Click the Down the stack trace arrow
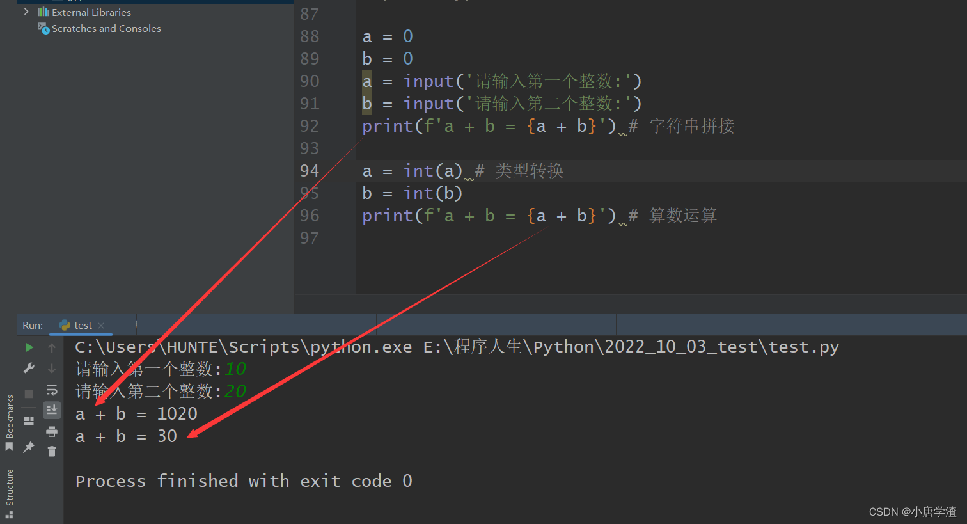The image size is (967, 524). click(x=52, y=369)
